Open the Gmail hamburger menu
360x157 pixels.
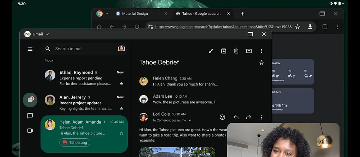point(30,49)
